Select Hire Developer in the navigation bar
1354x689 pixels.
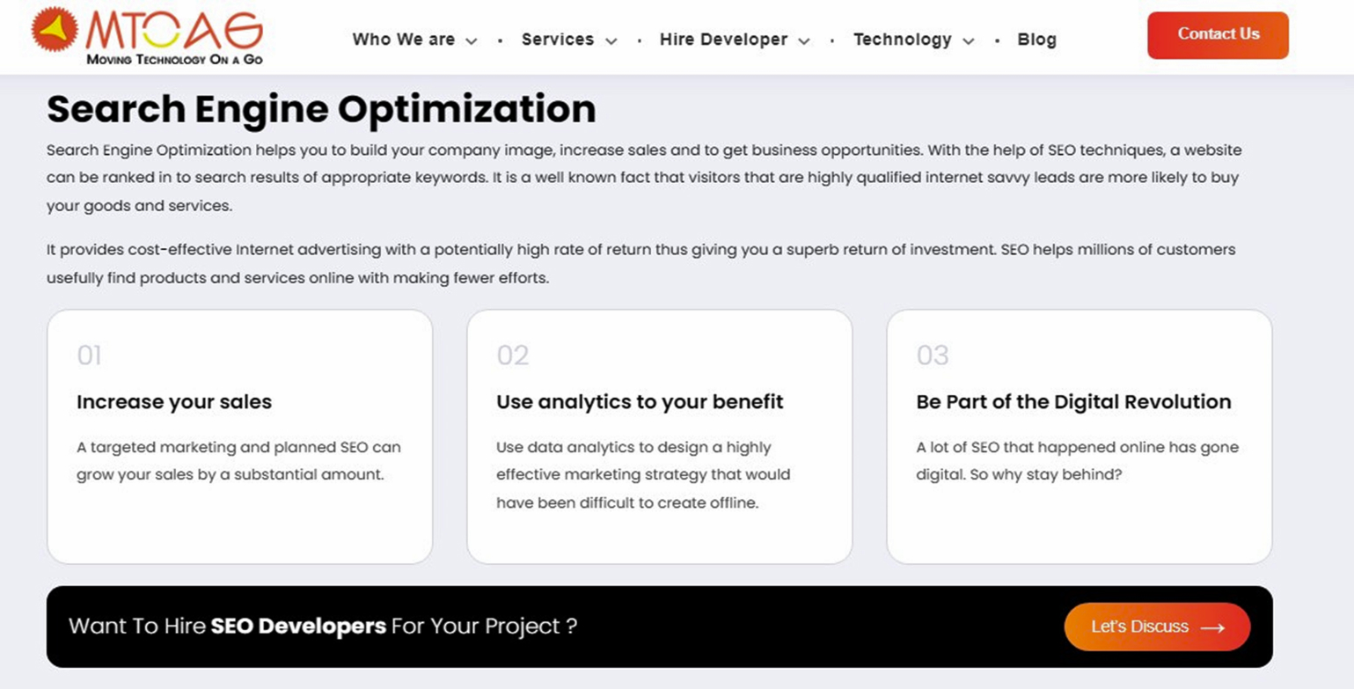(x=723, y=40)
